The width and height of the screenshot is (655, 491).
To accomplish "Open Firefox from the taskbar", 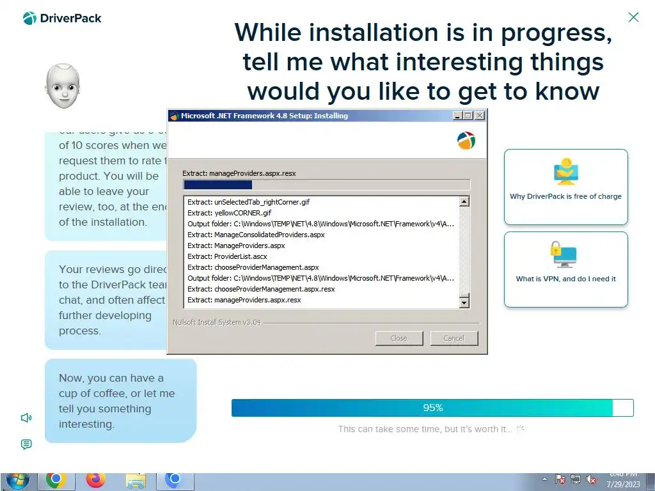I will tap(96, 481).
